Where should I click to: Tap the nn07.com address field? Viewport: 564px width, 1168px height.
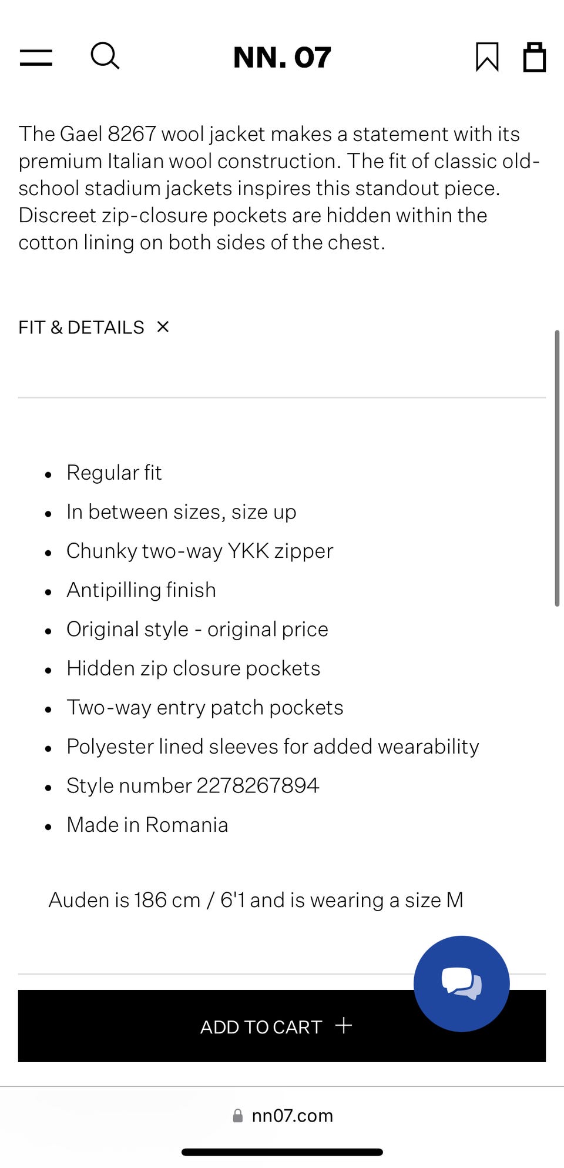pyautogui.click(x=292, y=1115)
